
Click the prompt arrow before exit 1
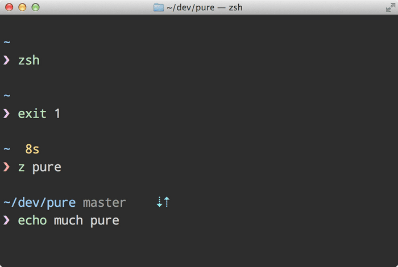pyautogui.click(x=7, y=114)
